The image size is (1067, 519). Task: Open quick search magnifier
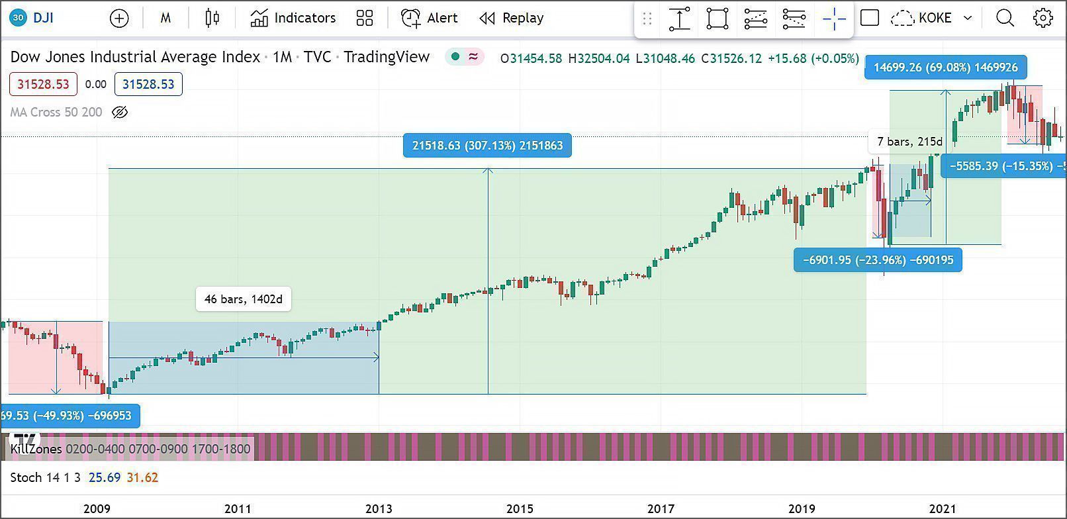pos(1005,18)
